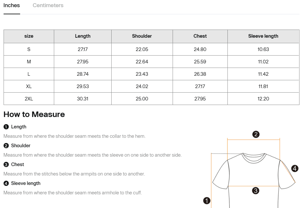This screenshot has height=208, width=305.
Task: Switch to the Centimeters tab
Action: [48, 6]
